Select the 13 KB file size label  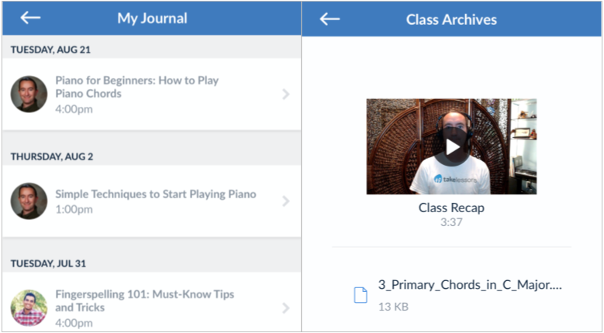click(393, 307)
